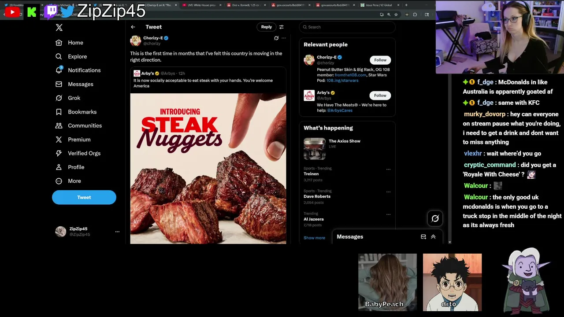Screen dimensions: 564x317
Task: Click the floating Grok button
Action: 435,218
